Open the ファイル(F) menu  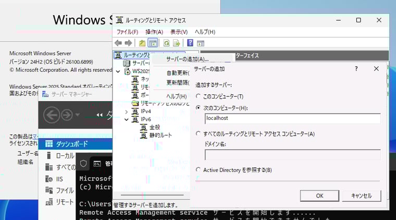pyautogui.click(x=127, y=32)
